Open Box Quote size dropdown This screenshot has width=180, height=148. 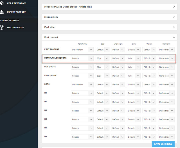tap(102, 67)
